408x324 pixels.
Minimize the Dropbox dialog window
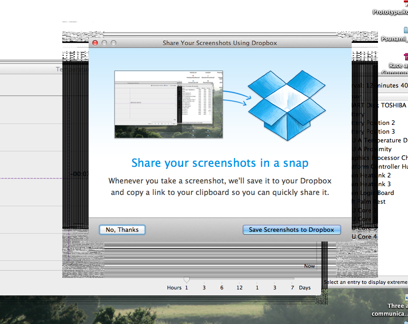[104, 43]
